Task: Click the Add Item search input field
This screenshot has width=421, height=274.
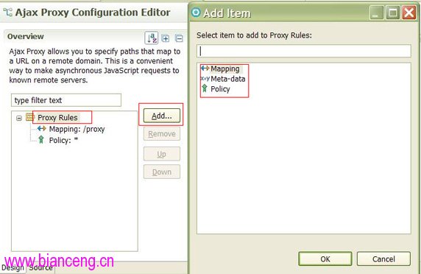Action: 304,51
